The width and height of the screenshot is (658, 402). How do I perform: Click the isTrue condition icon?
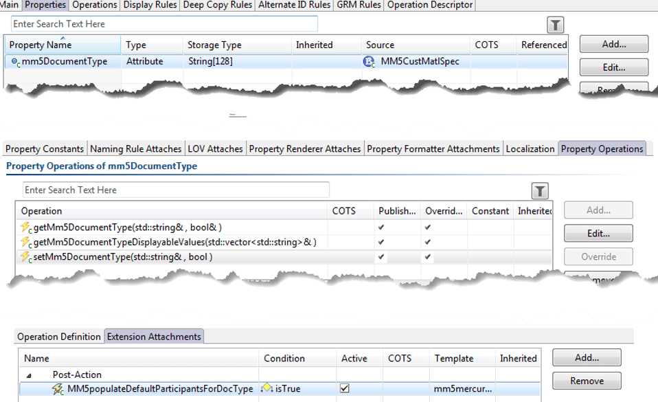pyautogui.click(x=266, y=388)
